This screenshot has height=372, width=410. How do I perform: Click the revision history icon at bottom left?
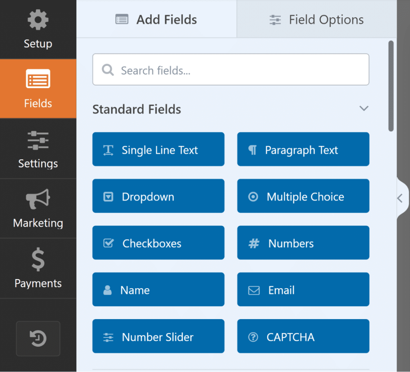[38, 338]
